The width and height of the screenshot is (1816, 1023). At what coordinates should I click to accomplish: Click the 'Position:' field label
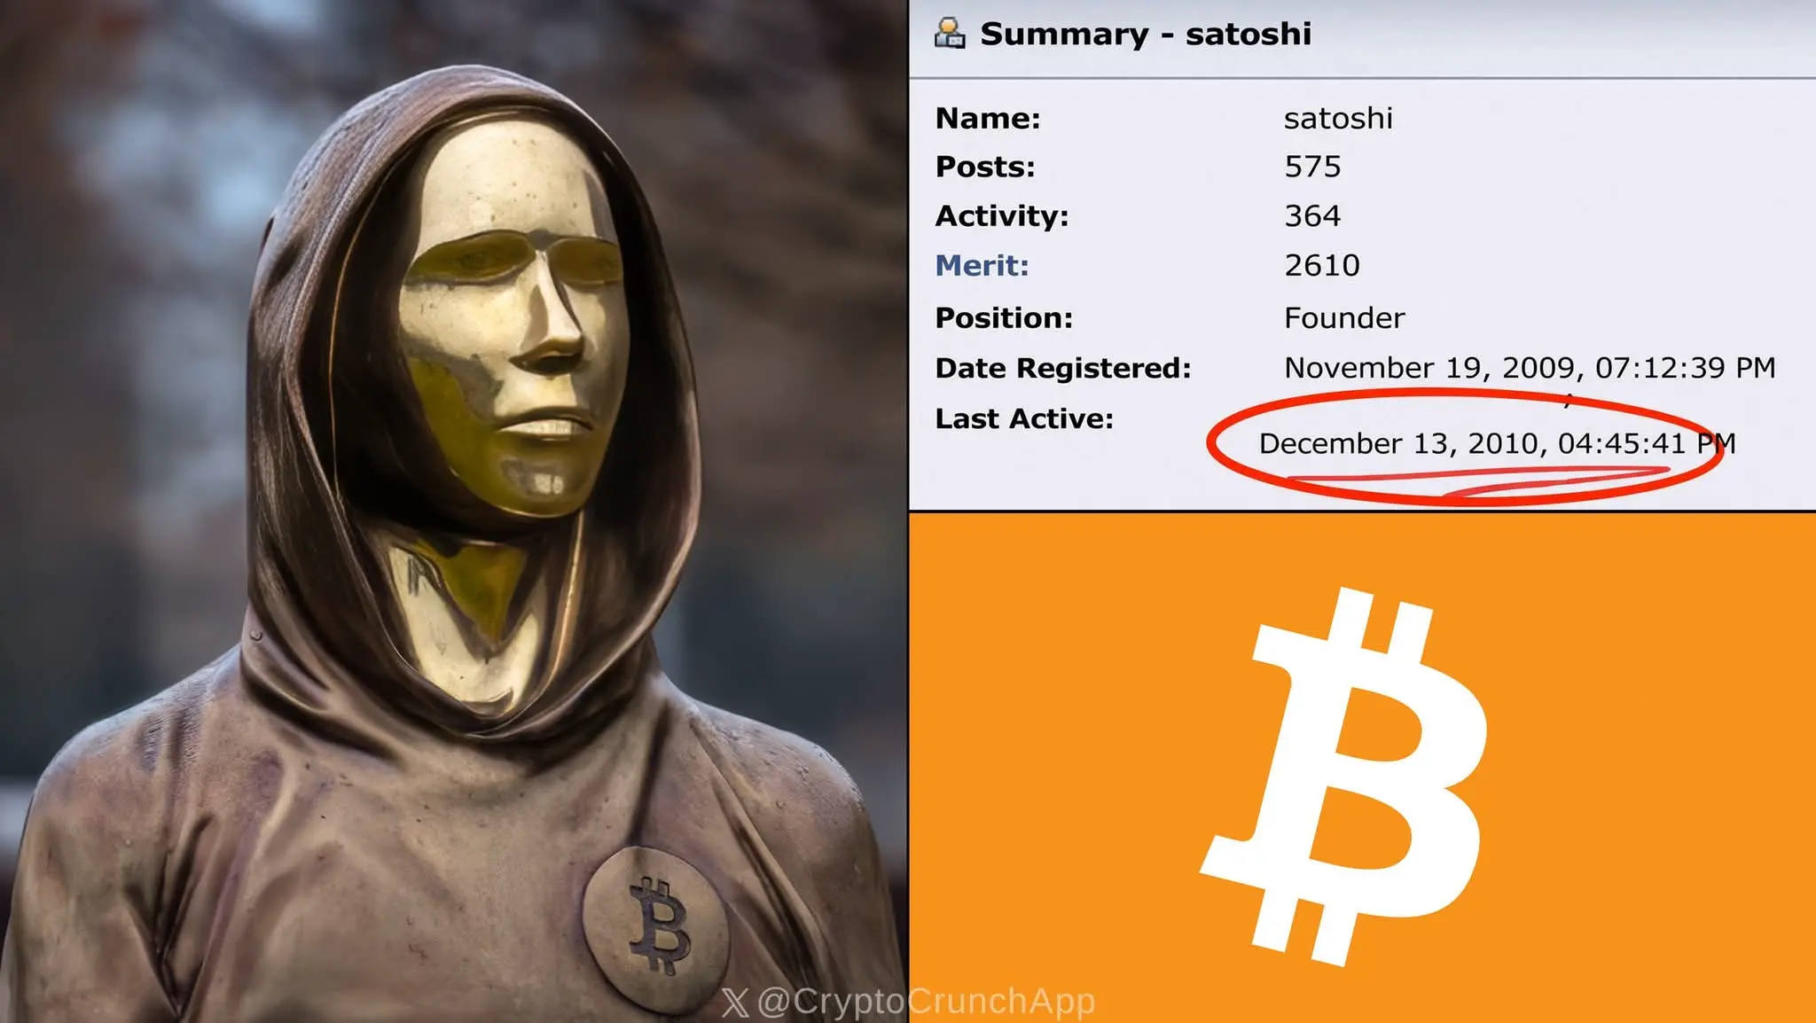click(1004, 317)
